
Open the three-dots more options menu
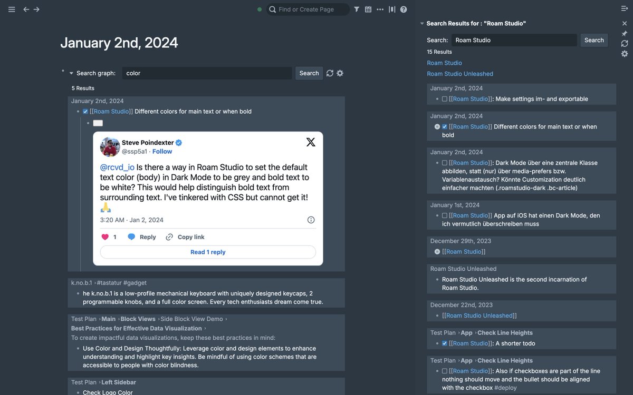coord(380,9)
